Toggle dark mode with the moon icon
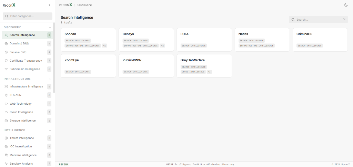 click(346, 5)
